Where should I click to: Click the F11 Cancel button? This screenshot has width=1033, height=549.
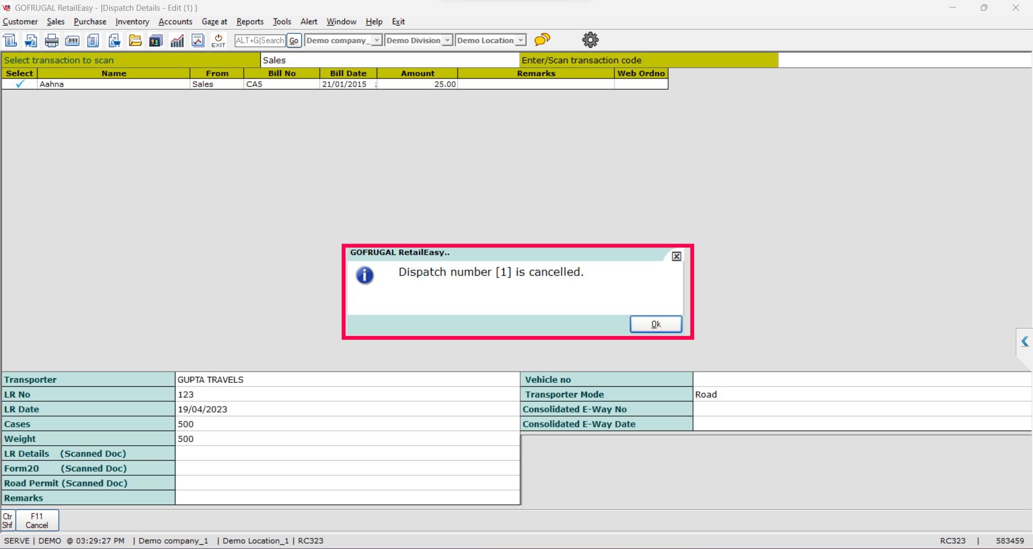point(37,521)
